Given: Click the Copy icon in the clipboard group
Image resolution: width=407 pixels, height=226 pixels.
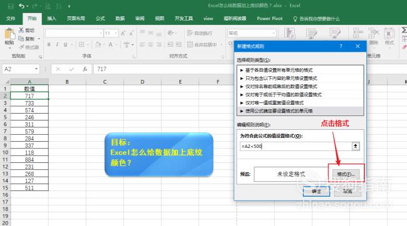Looking at the screenshot, I should point(21,39).
